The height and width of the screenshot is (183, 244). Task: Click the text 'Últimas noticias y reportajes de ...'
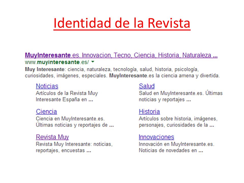click(x=75, y=125)
